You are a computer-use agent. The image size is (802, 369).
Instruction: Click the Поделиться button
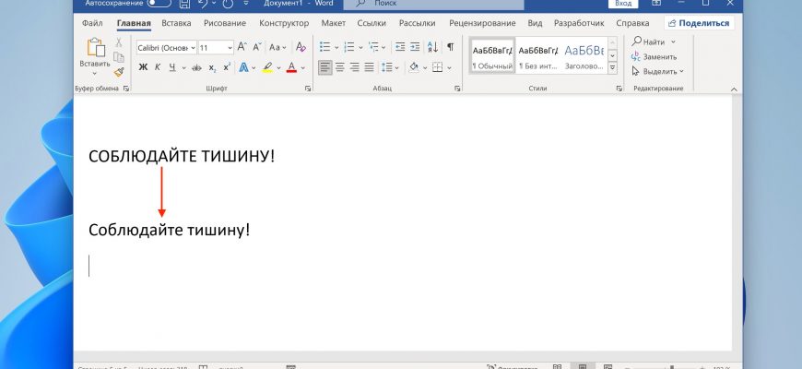698,22
